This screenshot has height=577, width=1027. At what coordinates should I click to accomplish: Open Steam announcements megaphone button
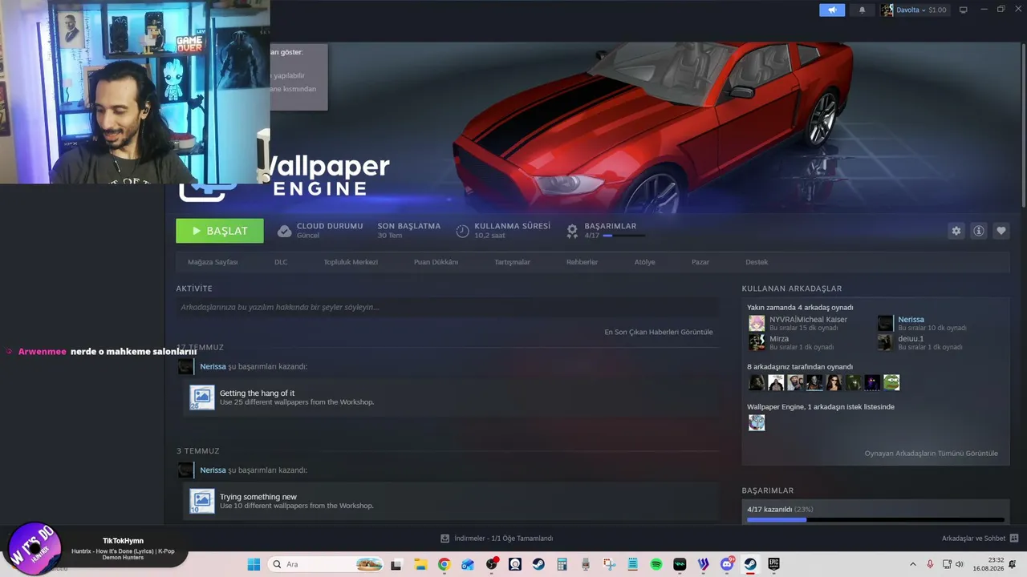point(832,10)
